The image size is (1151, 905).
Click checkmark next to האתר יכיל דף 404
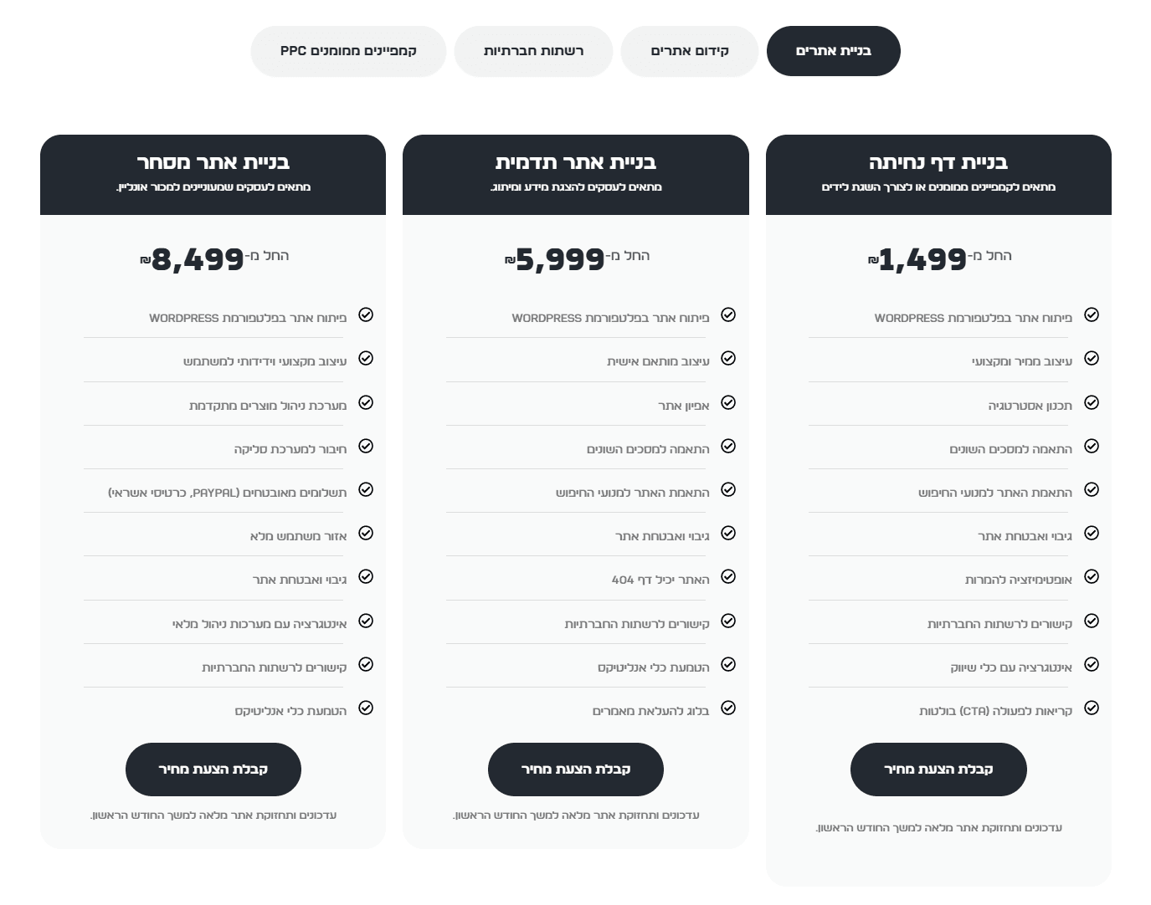coord(728,576)
